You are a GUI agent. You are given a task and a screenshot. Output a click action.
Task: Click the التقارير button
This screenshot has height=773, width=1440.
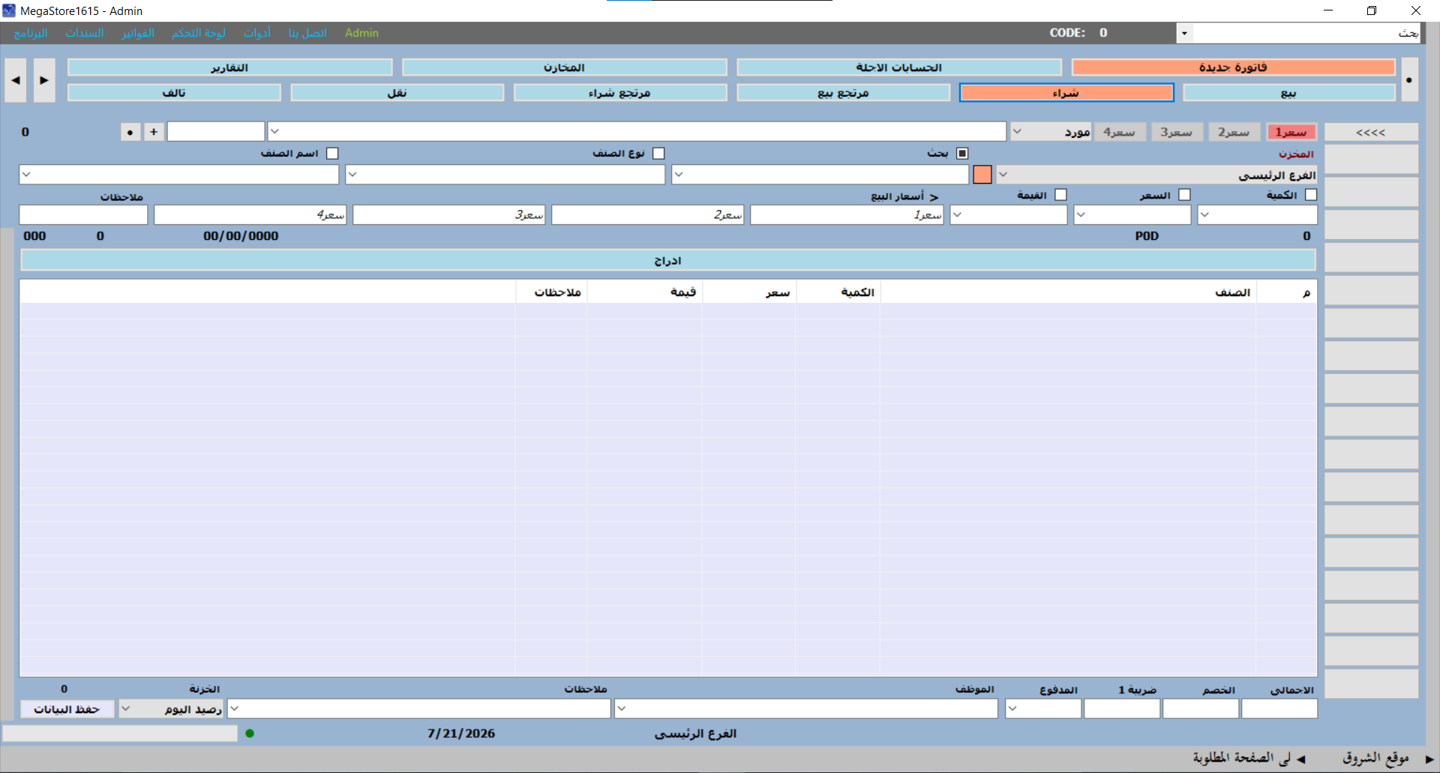point(229,67)
